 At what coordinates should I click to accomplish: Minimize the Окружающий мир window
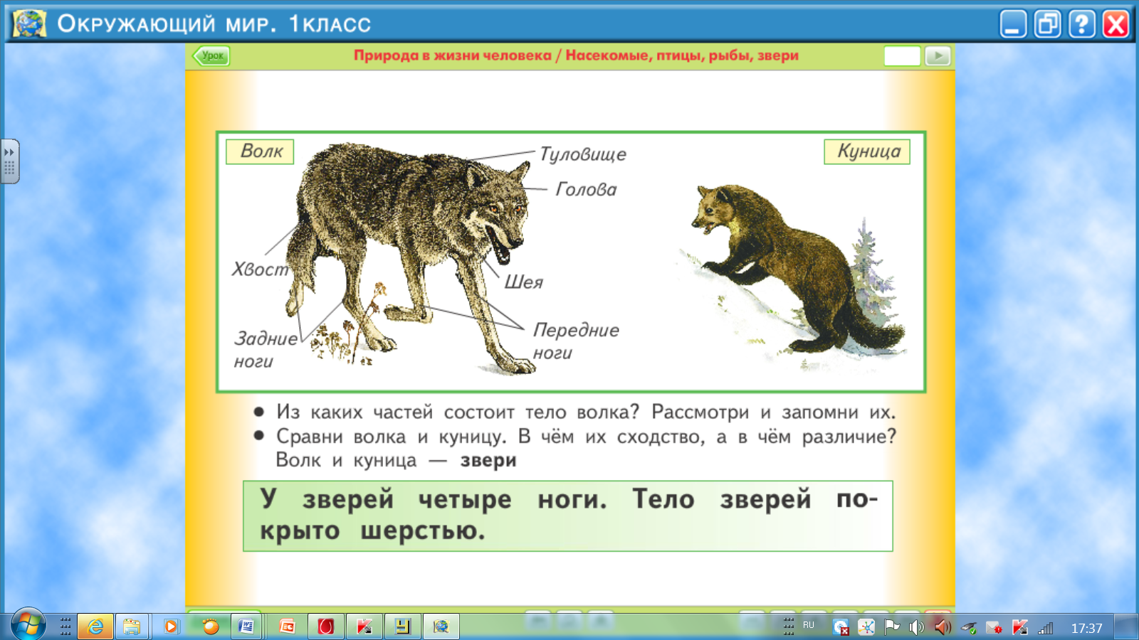point(1013,23)
